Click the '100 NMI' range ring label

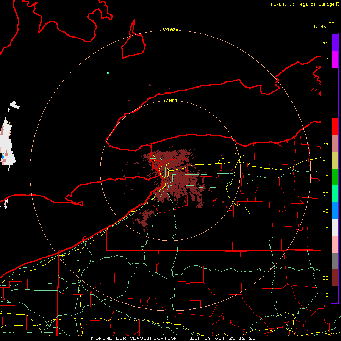click(170, 30)
